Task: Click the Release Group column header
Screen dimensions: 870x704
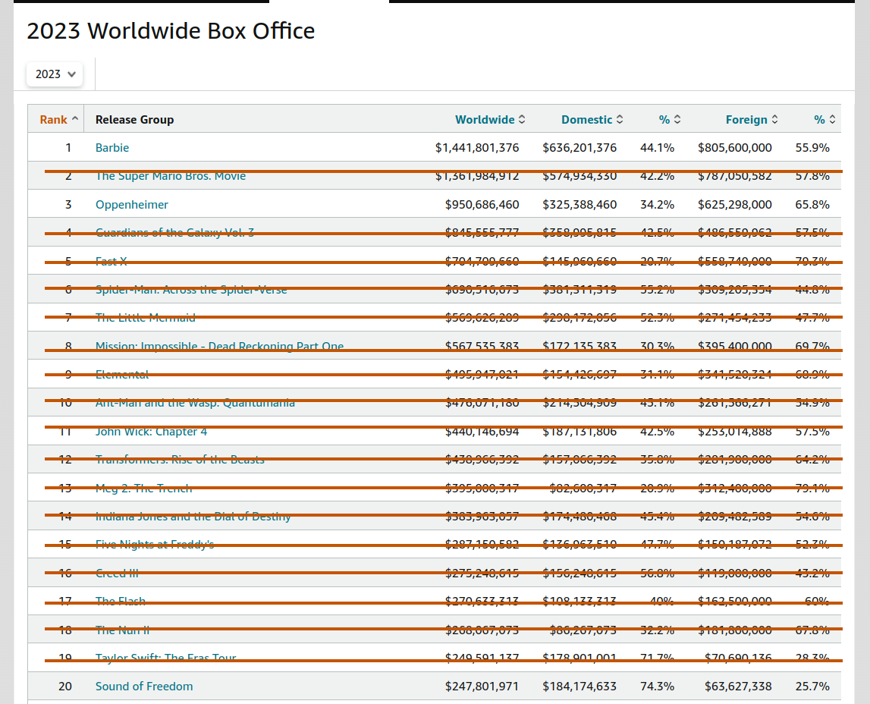Action: (x=134, y=120)
